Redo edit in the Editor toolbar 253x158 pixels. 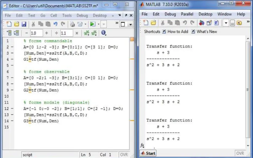(63, 24)
